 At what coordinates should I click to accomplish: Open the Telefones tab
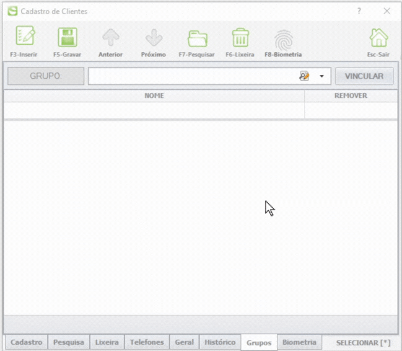(x=147, y=342)
